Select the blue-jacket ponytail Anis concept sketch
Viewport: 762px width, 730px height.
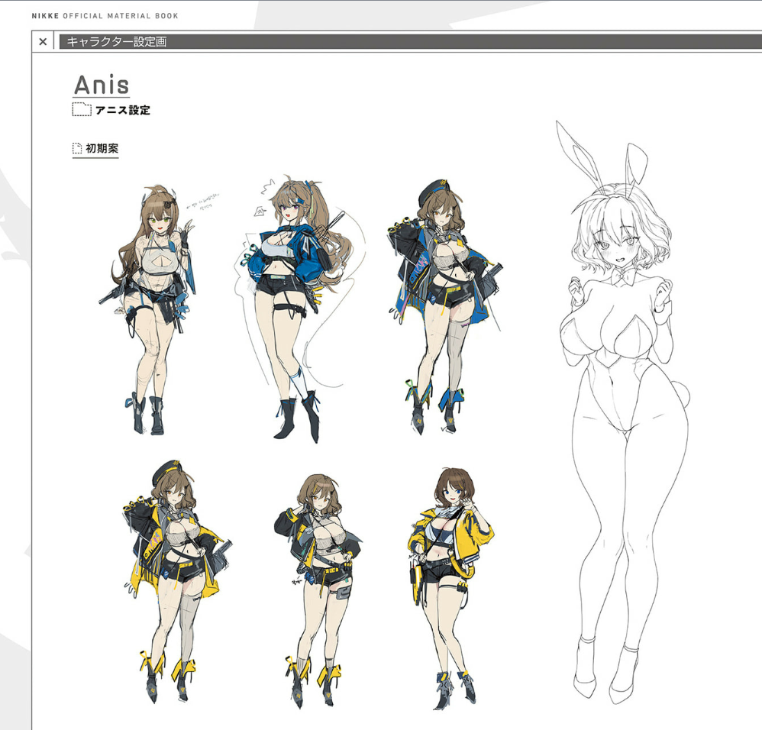[299, 309]
